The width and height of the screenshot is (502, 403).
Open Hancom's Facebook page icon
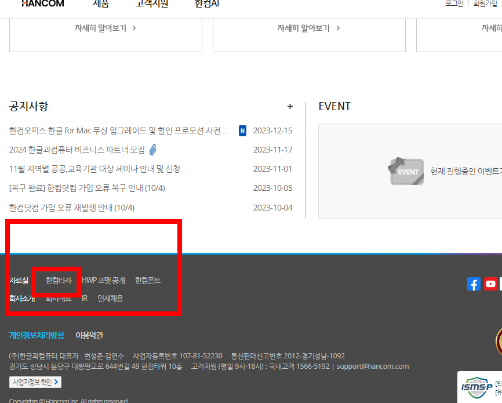click(x=474, y=284)
